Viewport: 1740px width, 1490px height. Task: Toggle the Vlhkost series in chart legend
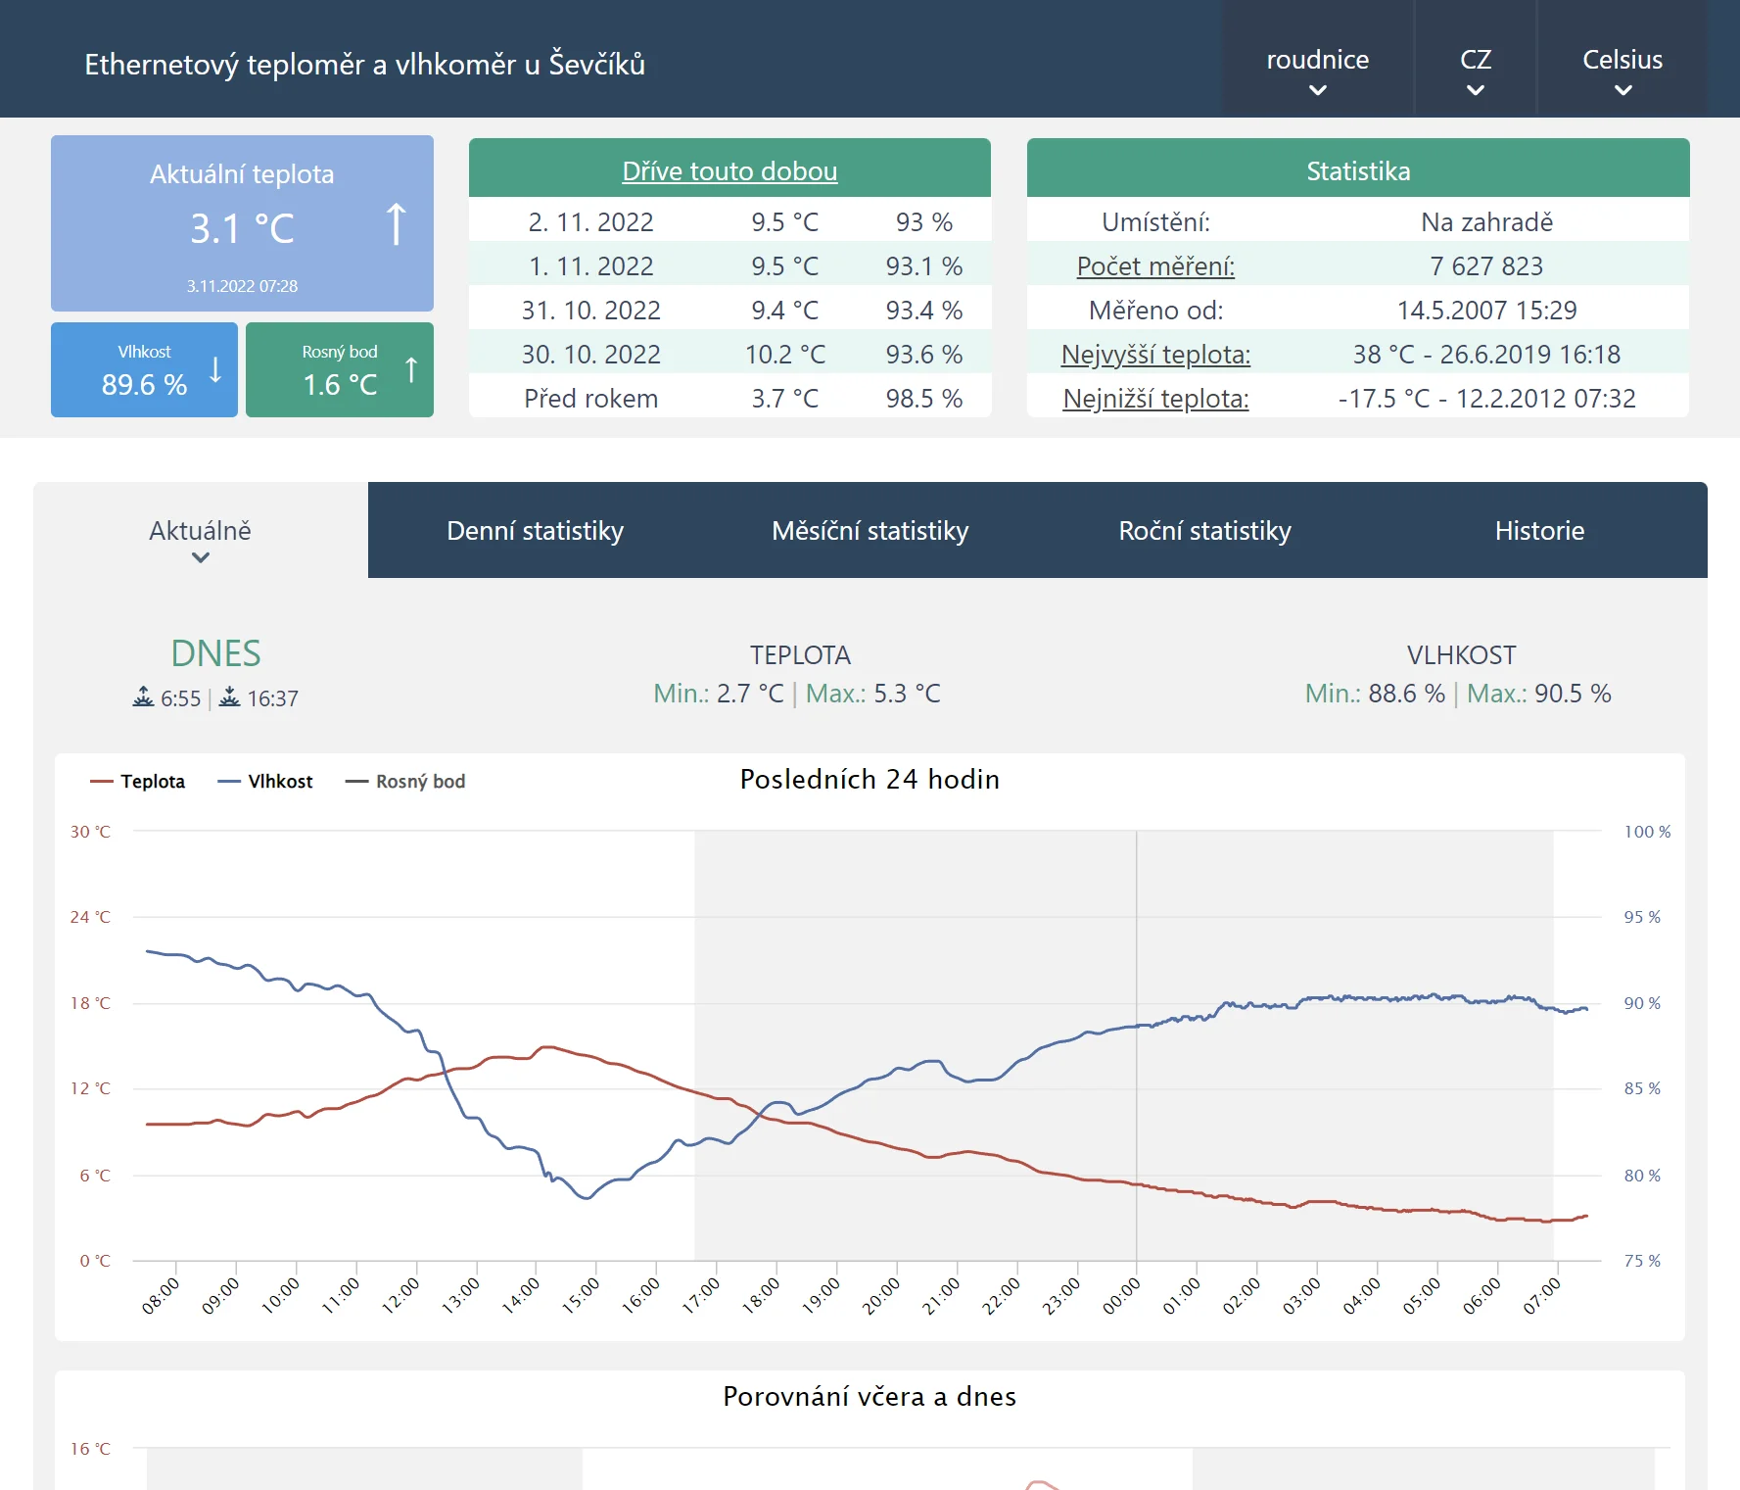(265, 782)
